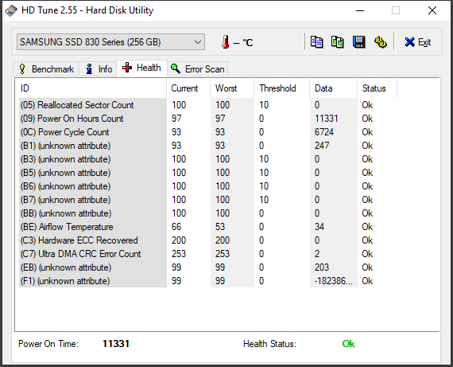Copy text to clipboard toolbar icon
This screenshot has width=453, height=367.
(316, 42)
